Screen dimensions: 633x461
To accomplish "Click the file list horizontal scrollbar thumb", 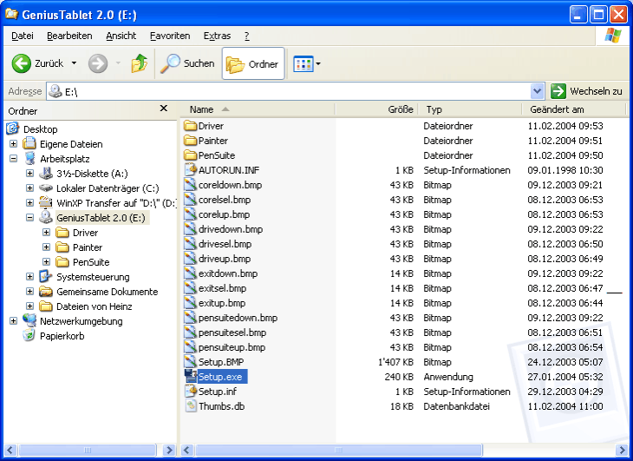I will pyautogui.click(x=339, y=450).
